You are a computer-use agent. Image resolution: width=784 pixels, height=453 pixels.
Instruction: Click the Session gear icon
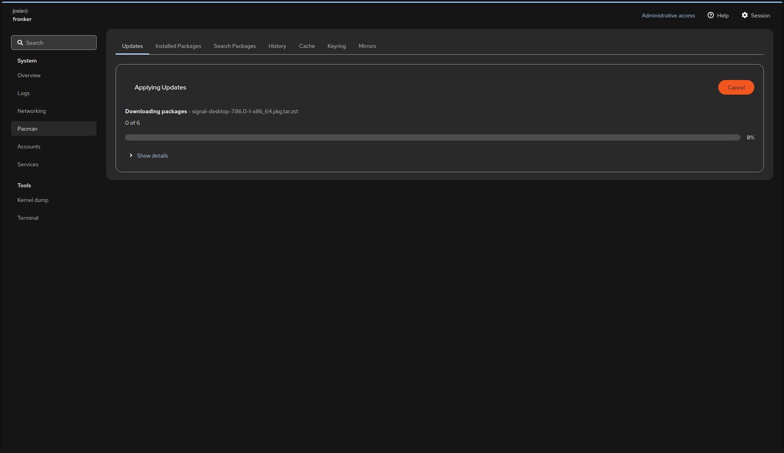745,15
